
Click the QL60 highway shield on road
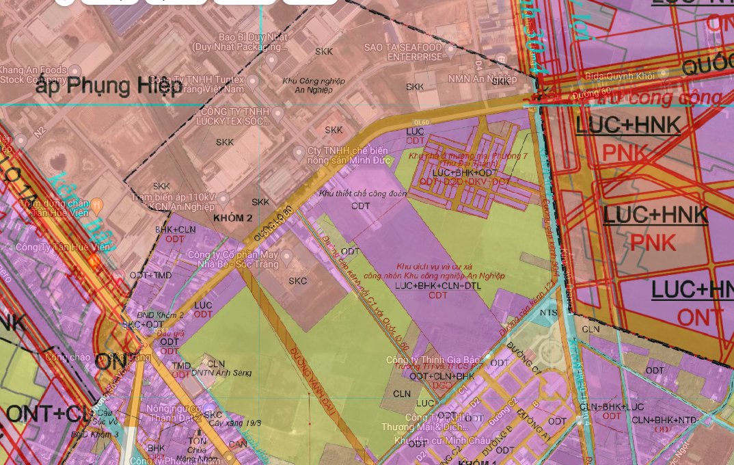click(421, 122)
